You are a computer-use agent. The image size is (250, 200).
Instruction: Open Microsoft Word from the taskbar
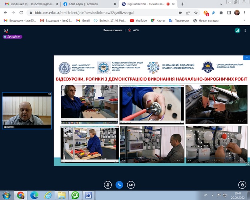(x=89, y=195)
